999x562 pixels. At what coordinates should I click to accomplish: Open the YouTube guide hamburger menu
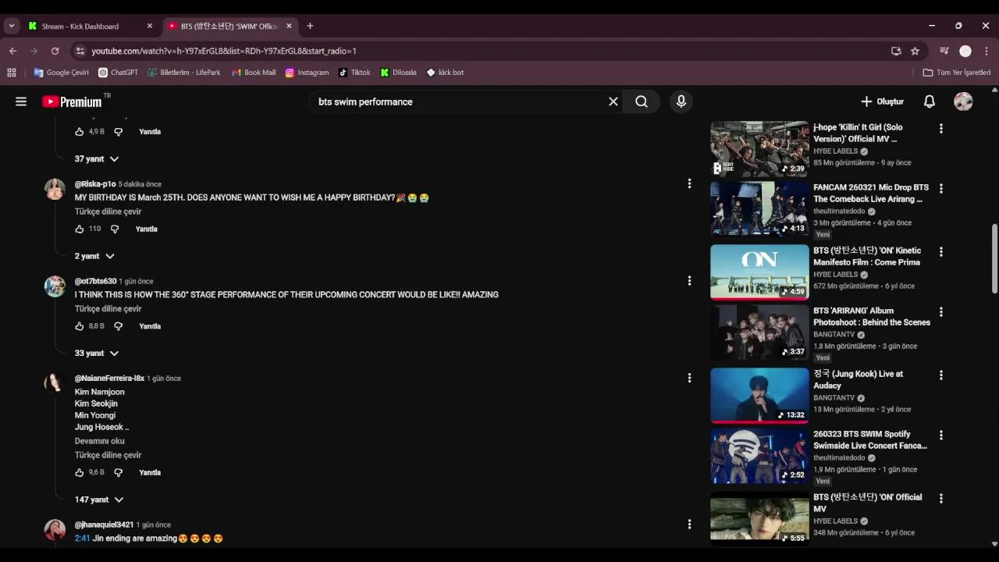point(21,101)
